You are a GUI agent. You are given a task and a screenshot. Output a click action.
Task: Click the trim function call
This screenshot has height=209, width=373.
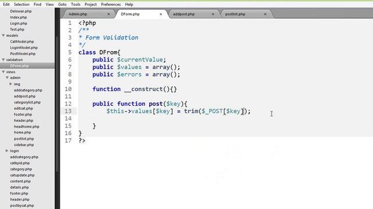(x=191, y=111)
